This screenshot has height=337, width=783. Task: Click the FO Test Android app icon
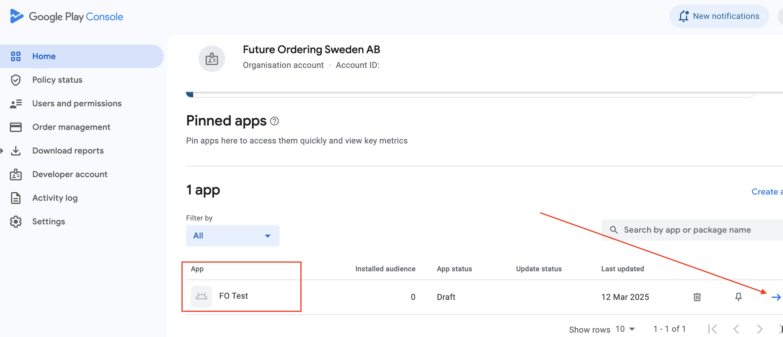coord(201,296)
